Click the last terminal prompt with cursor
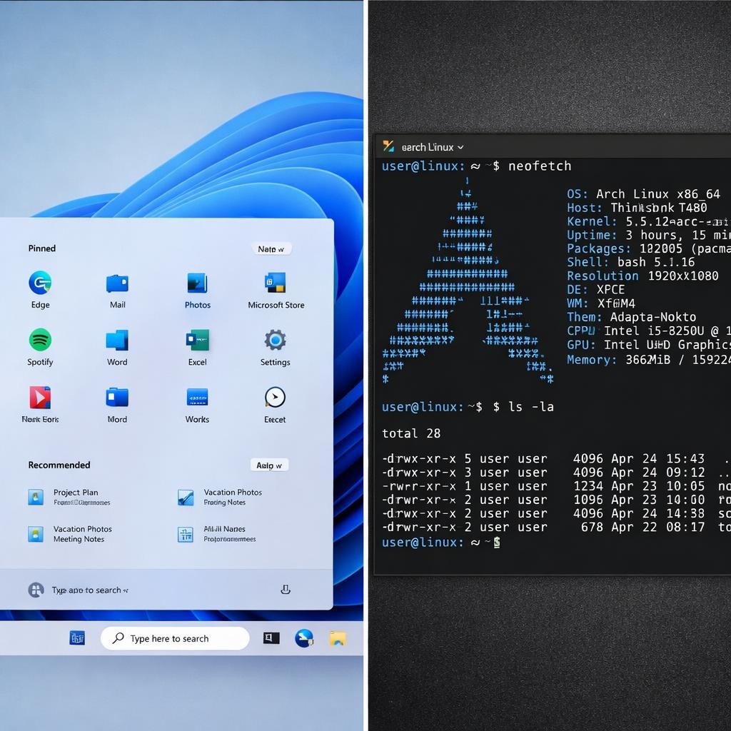 (441, 543)
